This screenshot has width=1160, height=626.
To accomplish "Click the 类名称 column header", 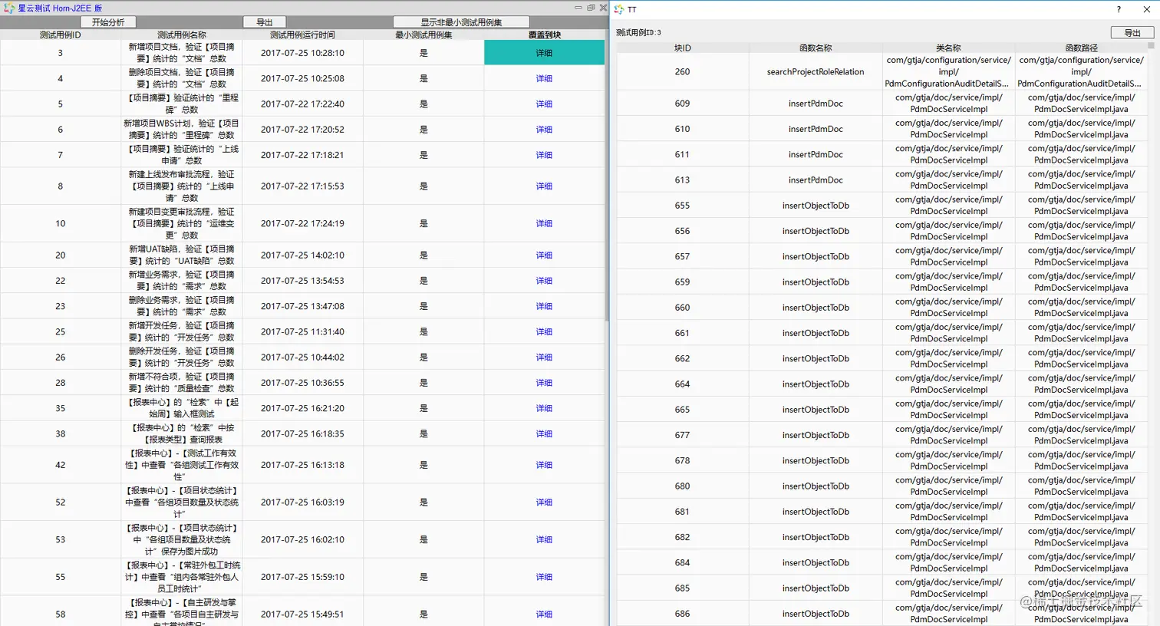I will [x=949, y=48].
